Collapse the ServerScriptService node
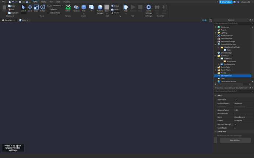254x158 pixels. [215, 44]
